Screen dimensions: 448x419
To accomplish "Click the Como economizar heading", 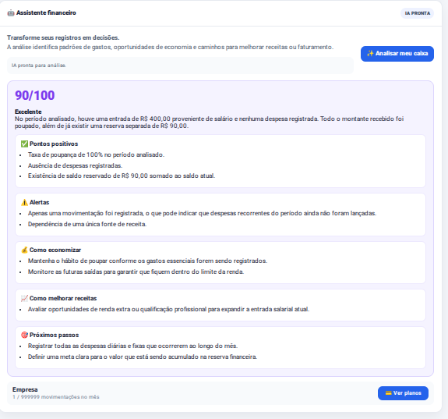I will [55, 250].
